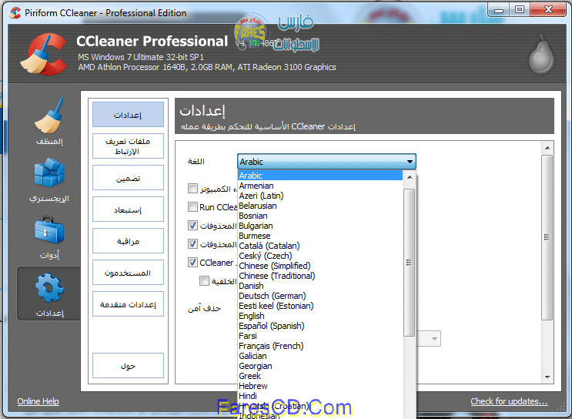Click the CCleaner title bar icon
The width and height of the screenshot is (572, 419).
pyautogui.click(x=15, y=13)
